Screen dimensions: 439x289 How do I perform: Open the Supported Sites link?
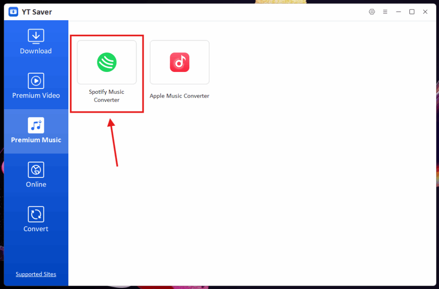pos(36,274)
